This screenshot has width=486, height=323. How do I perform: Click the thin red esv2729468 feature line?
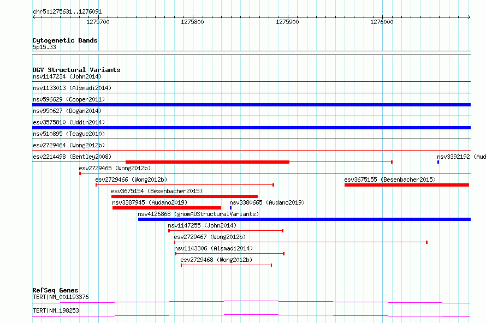click(x=227, y=265)
